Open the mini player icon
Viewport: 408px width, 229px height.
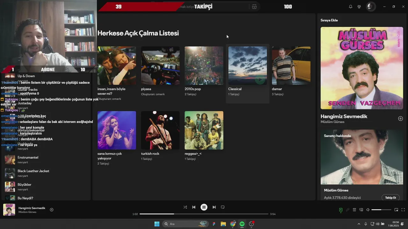pos(396,210)
